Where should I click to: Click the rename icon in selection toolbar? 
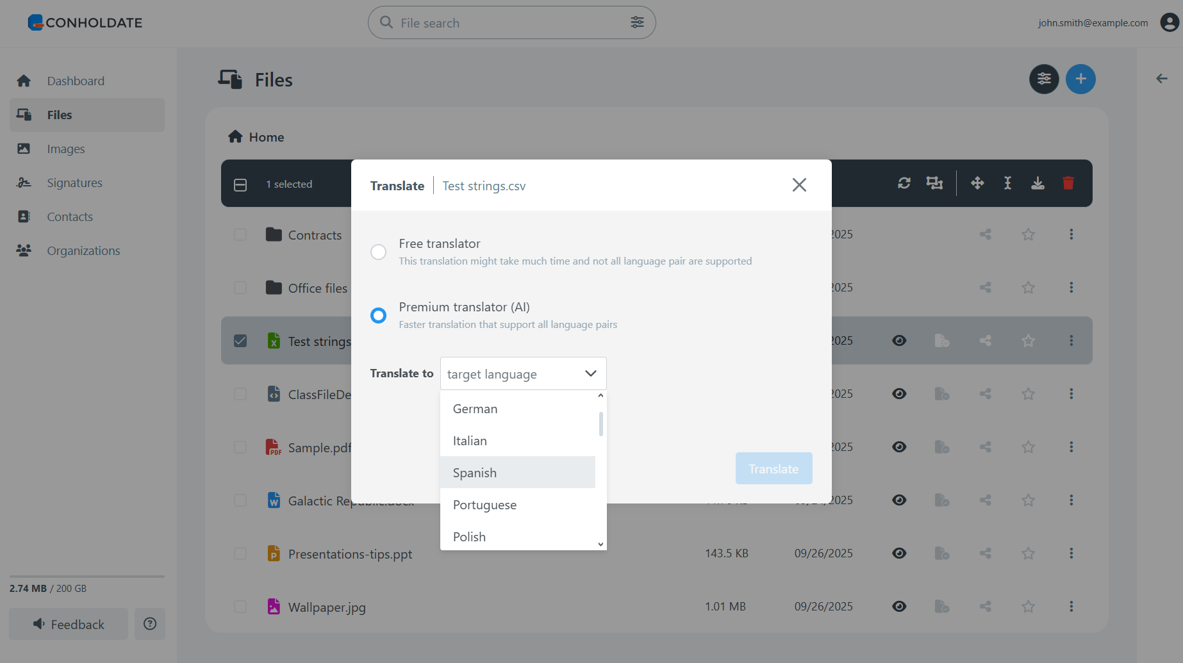coord(1007,183)
